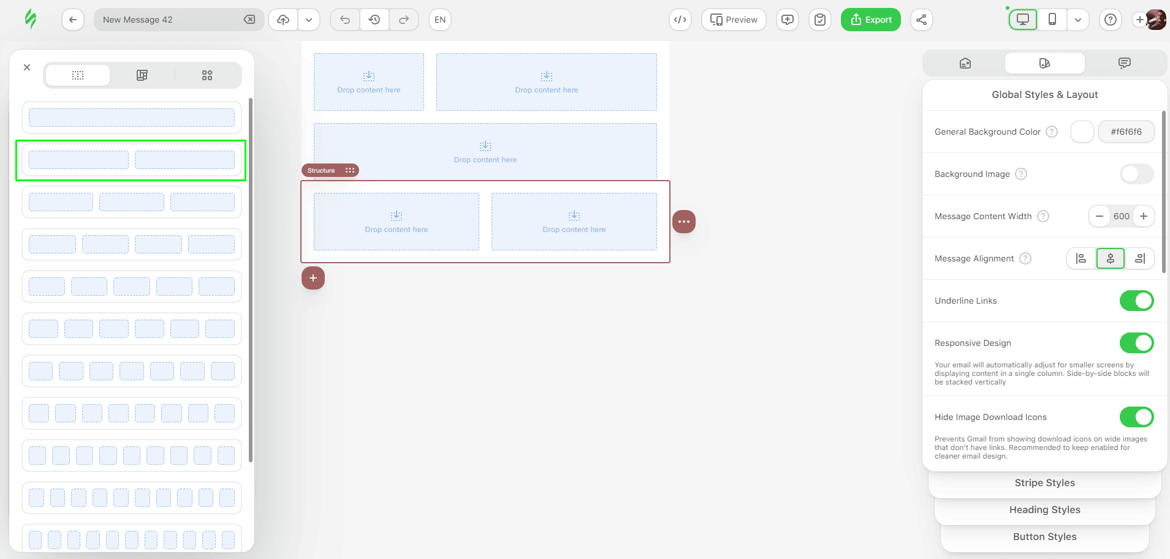
Task: Open the share icon
Action: [x=921, y=20]
